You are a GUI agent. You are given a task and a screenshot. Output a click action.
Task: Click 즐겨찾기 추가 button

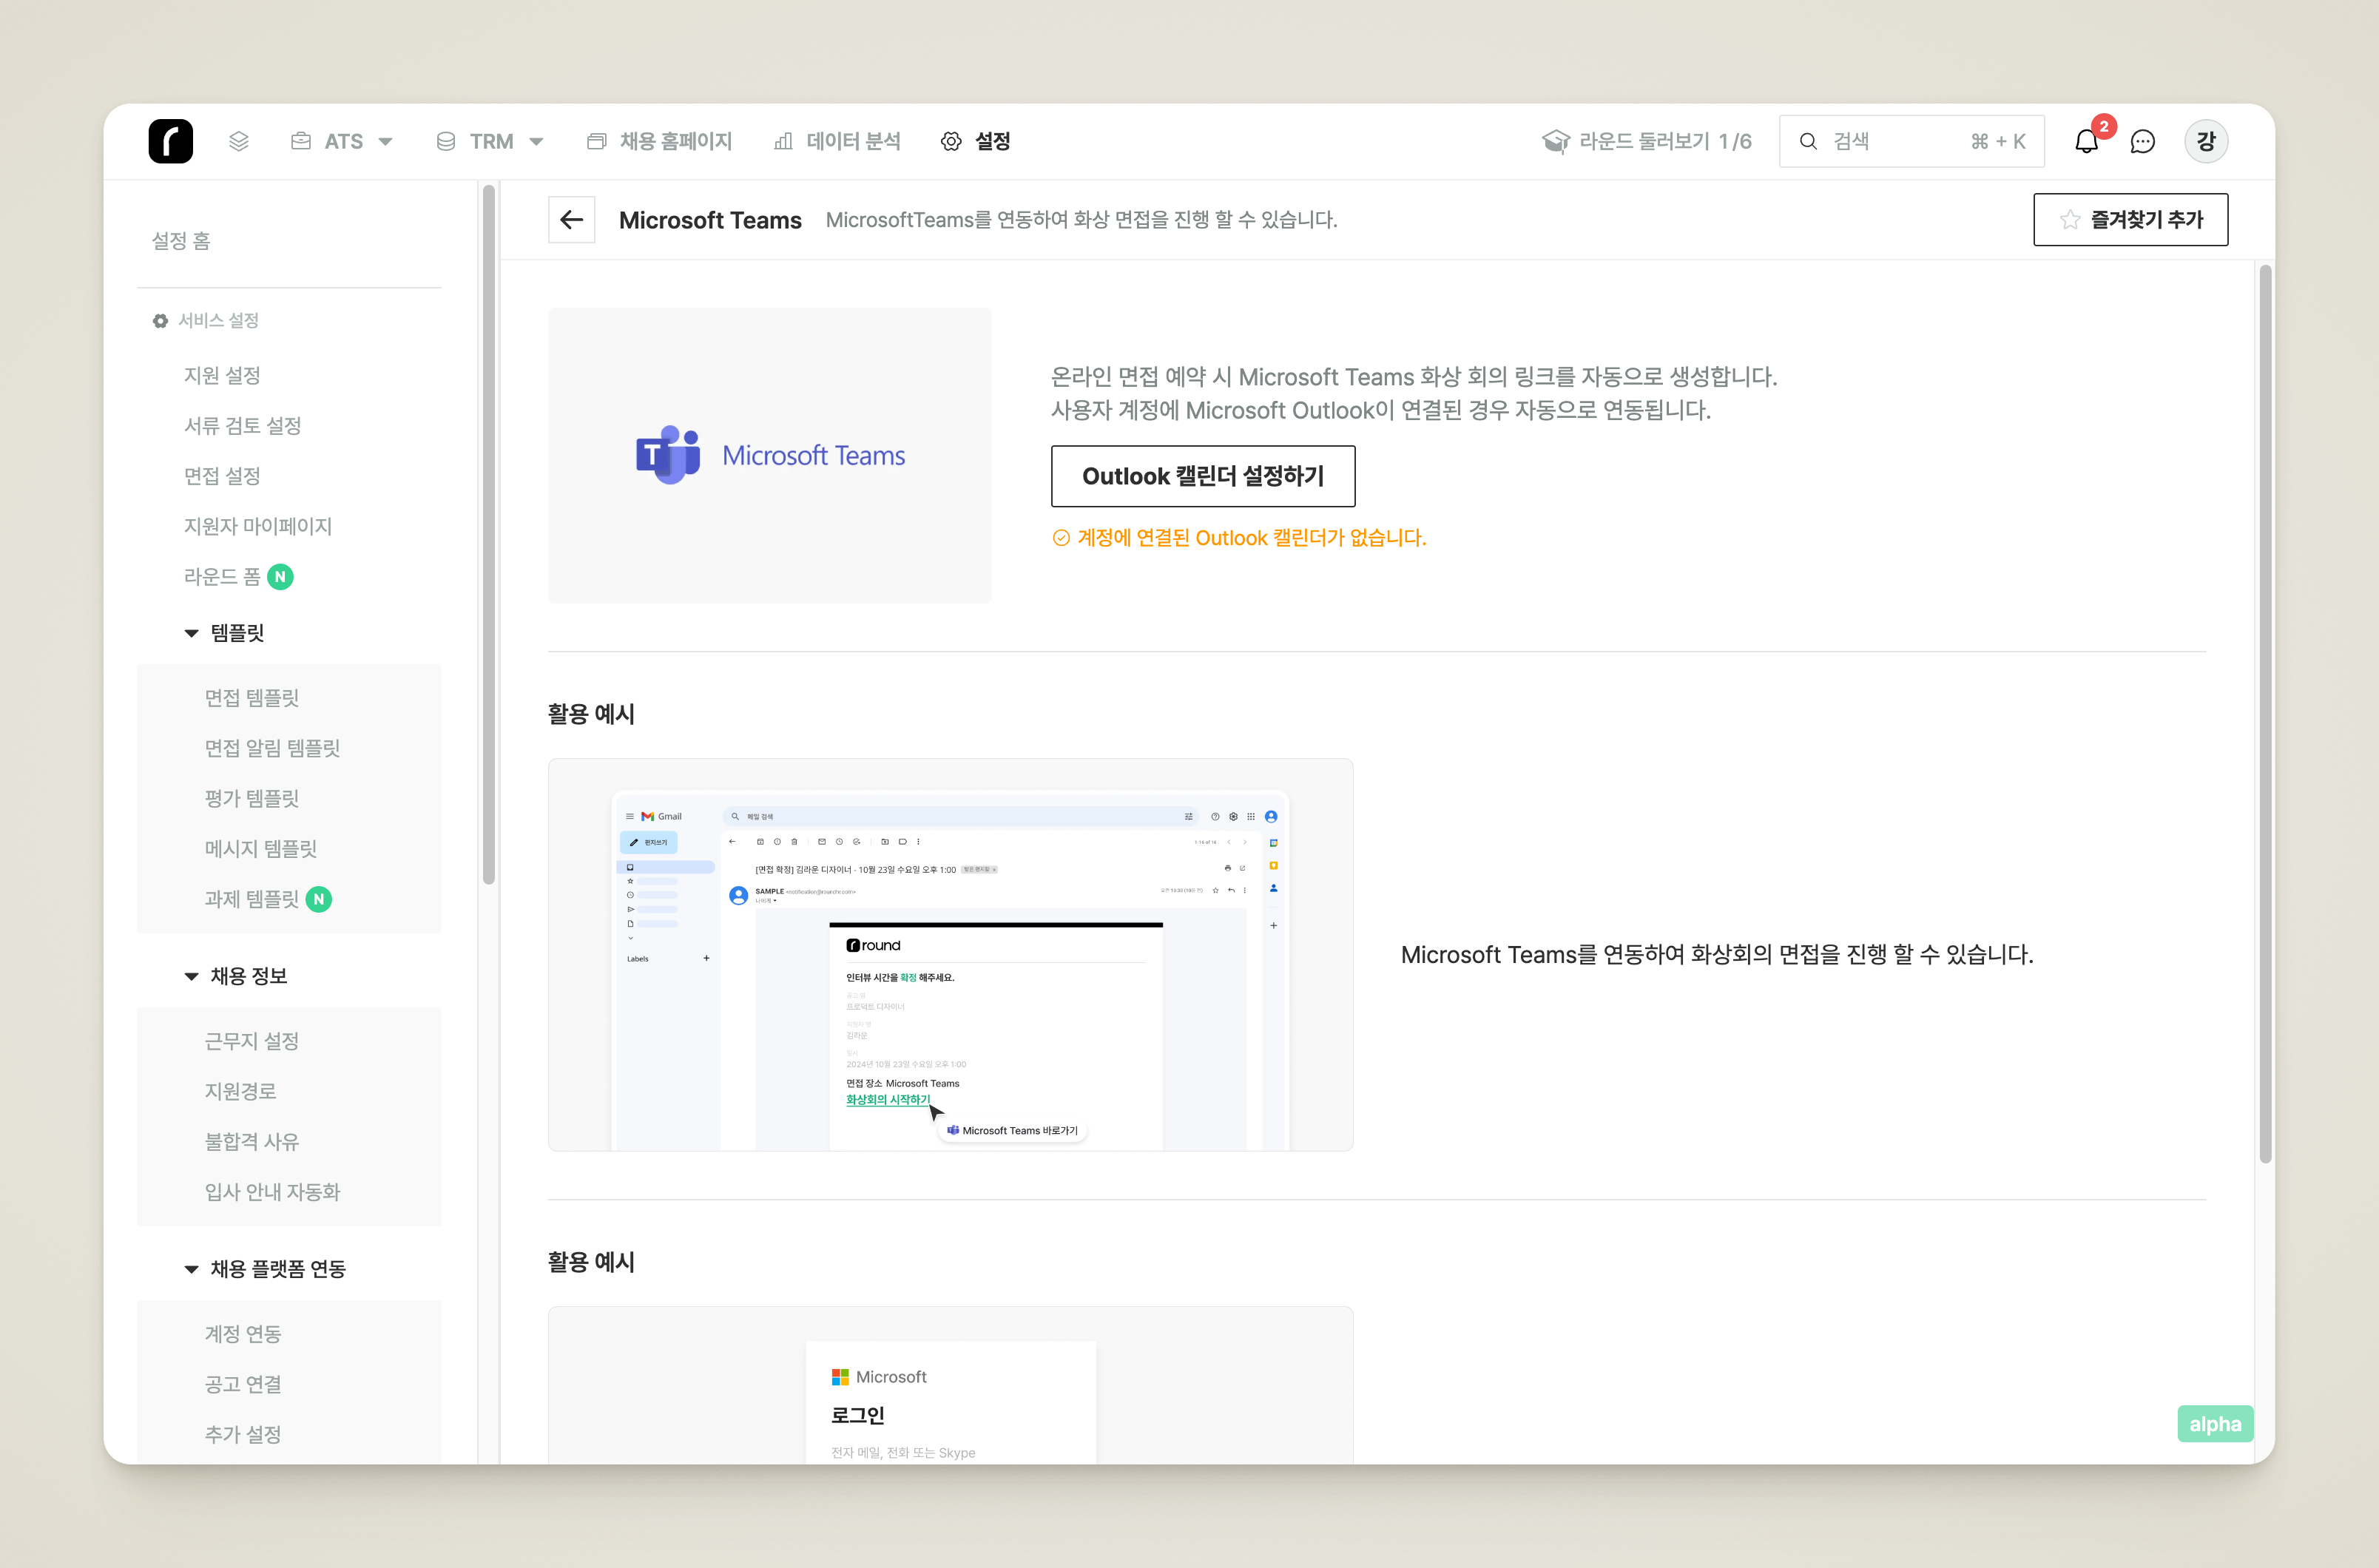point(2130,219)
